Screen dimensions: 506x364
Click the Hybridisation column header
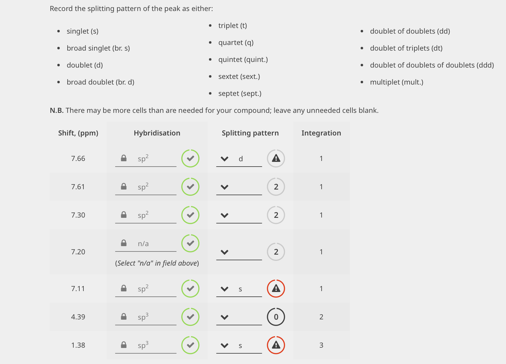[x=157, y=133]
